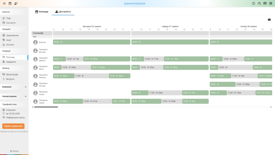Image resolution: width=275 pixels, height=155 pixels.
Task: Switch to the Календар tab
Action: tap(42, 12)
